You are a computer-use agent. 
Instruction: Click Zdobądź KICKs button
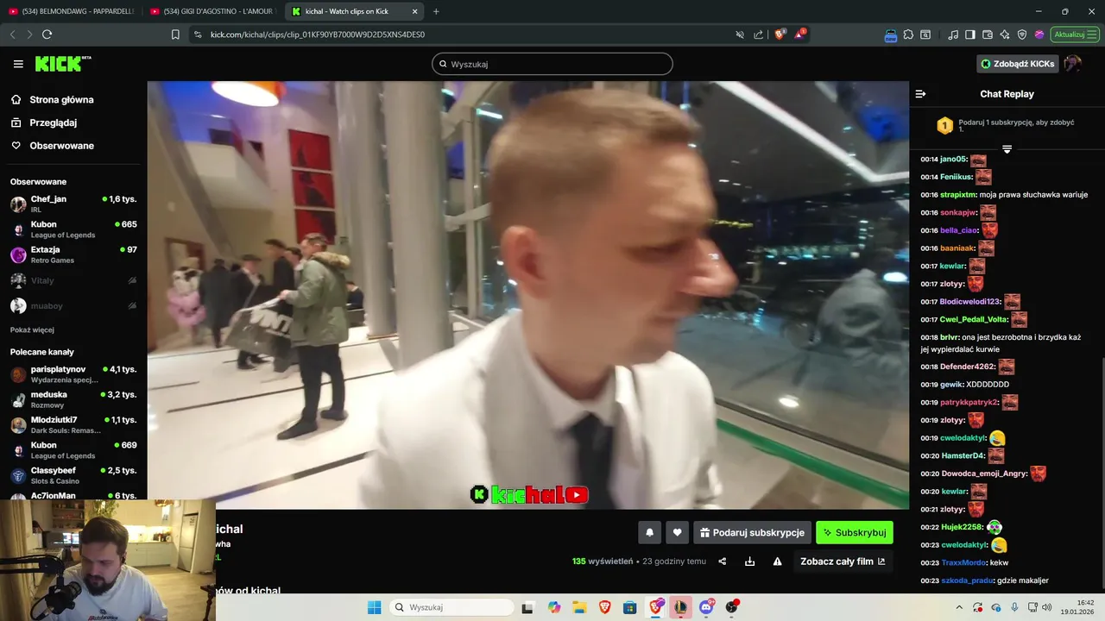tap(1017, 64)
